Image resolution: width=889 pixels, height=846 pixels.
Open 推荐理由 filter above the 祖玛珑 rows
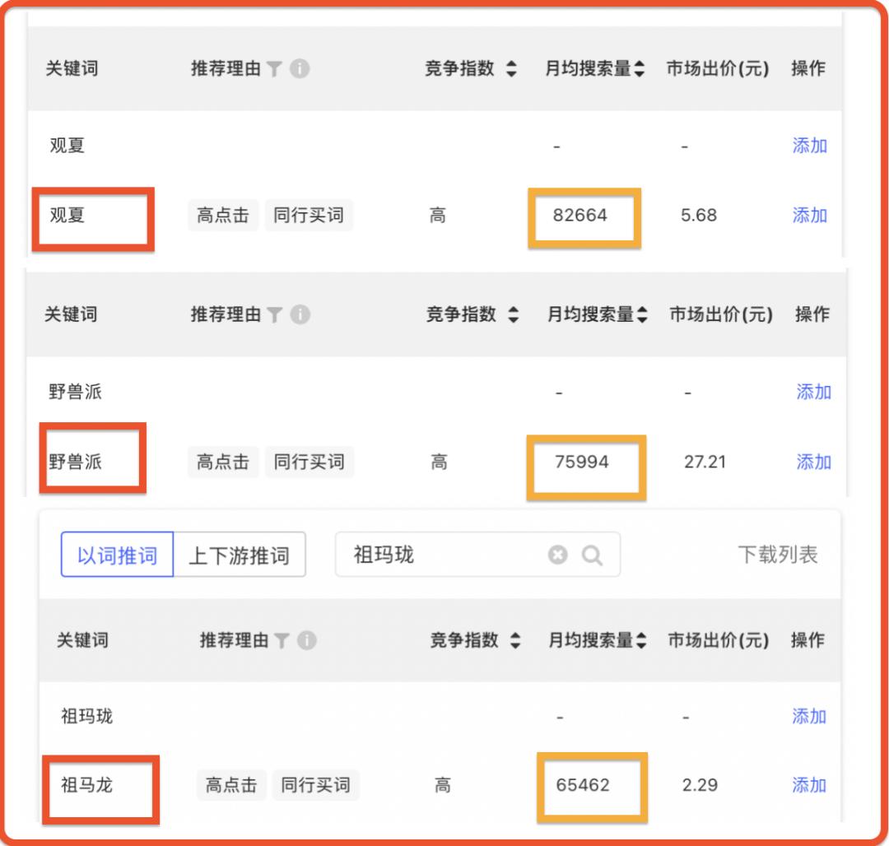[282, 640]
